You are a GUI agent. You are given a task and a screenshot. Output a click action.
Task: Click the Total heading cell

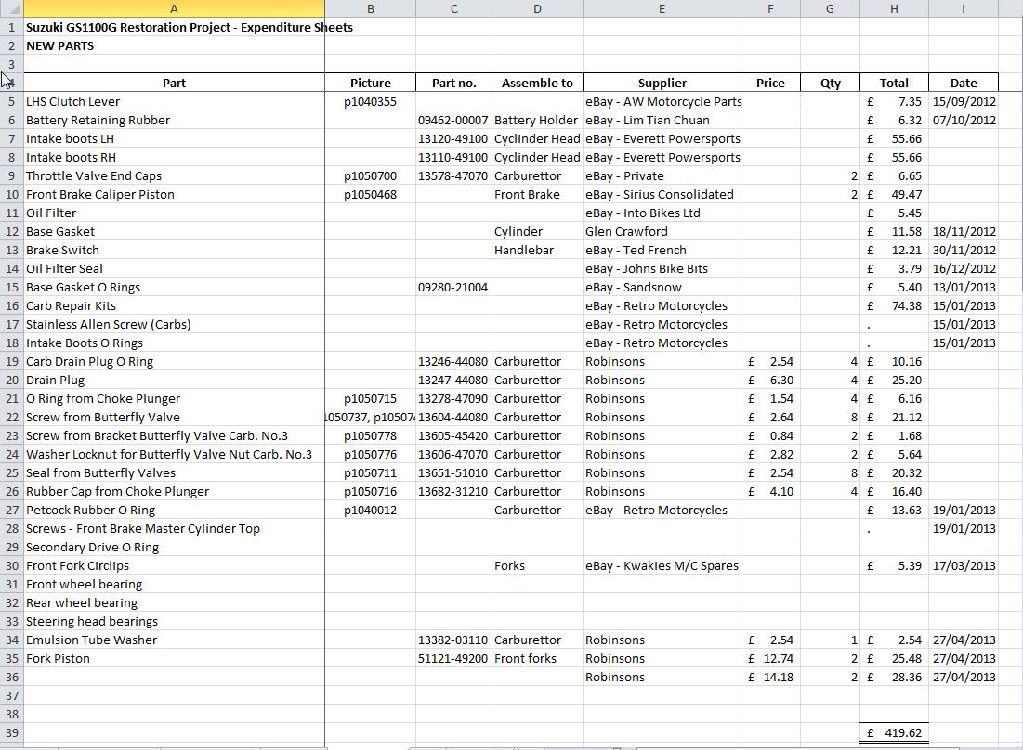click(894, 83)
